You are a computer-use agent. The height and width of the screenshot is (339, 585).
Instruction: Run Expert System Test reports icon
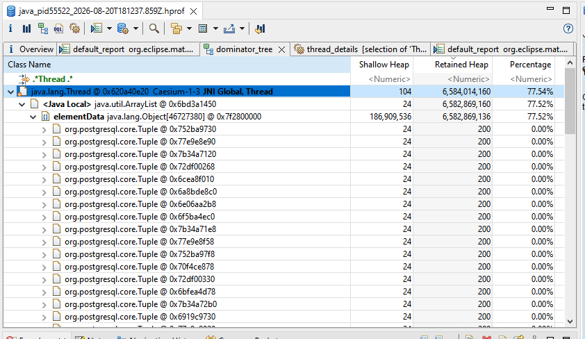pos(97,28)
